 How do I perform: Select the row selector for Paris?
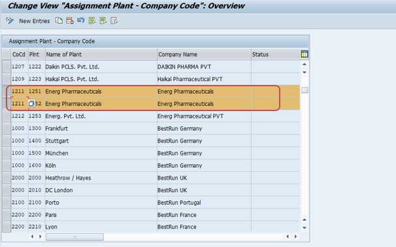(x=7, y=215)
